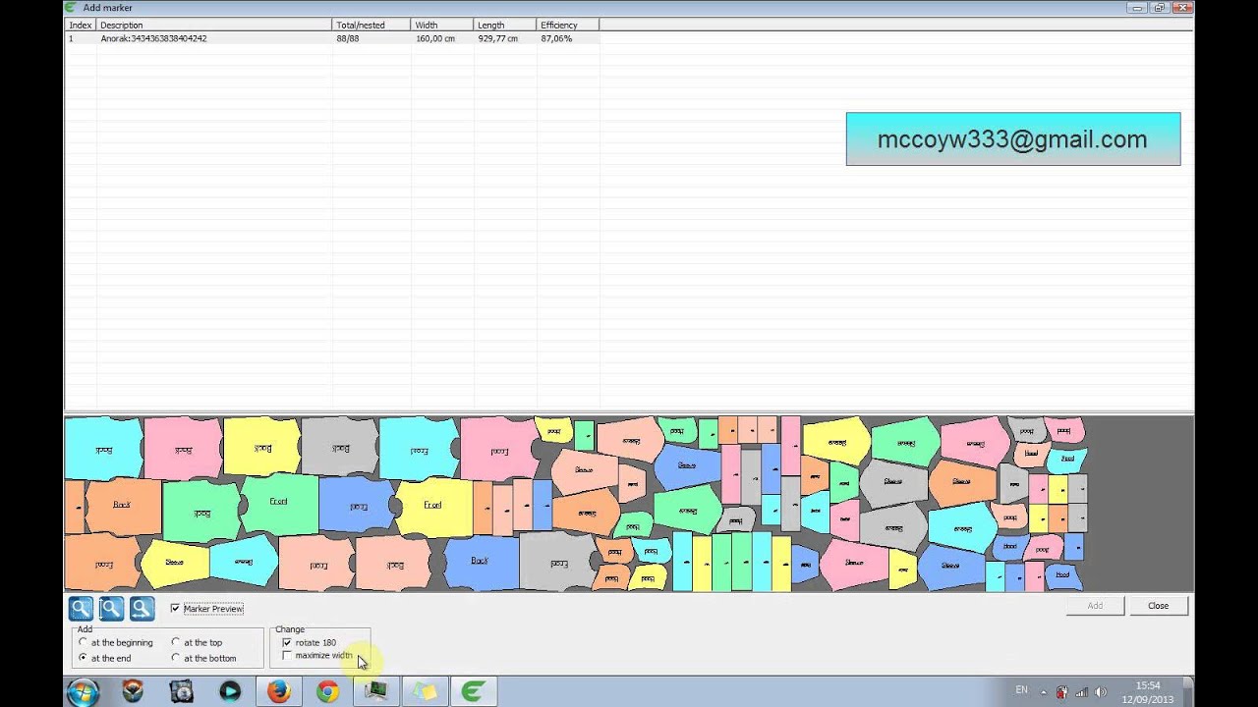This screenshot has width=1258, height=707.
Task: Click the framed magnifier zoom-to-fit icon
Action: [111, 609]
